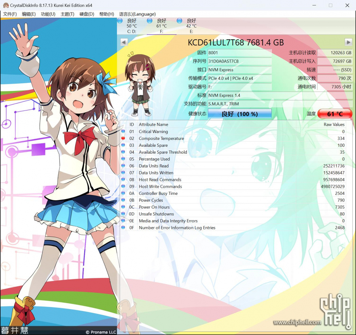Click rotation rate field ---- (SSD)
Image resolution: width=356 pixels, height=335 pixels.
(x=335, y=70)
